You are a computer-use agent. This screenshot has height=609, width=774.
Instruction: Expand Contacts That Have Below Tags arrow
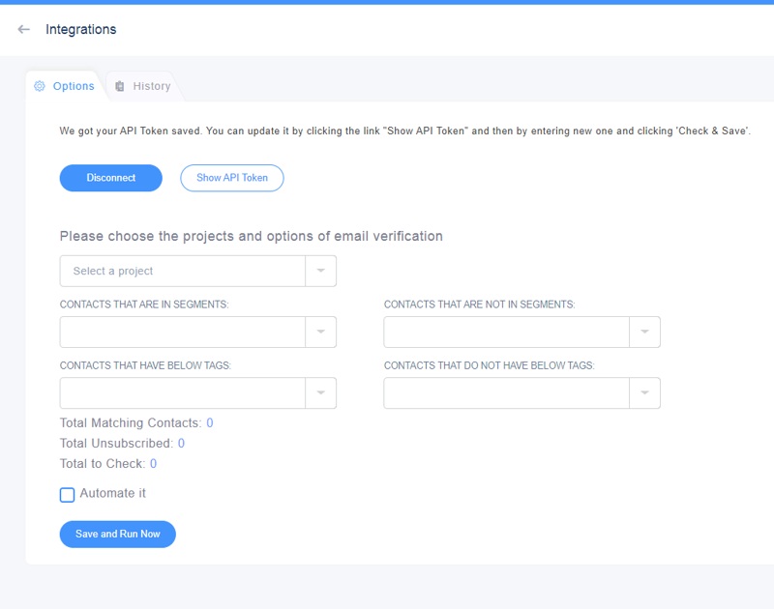coord(321,393)
